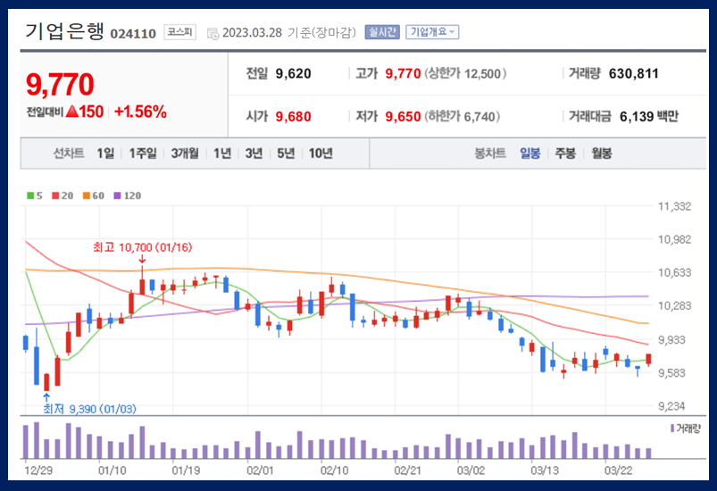Click the 11,332 price axis label
The image size is (717, 491).
click(674, 206)
